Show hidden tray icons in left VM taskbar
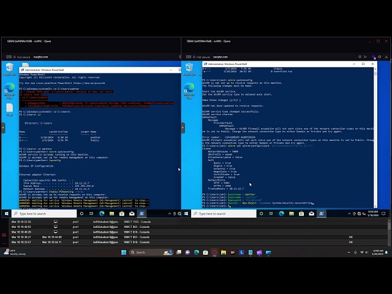The width and height of the screenshot is (392, 294). [x=169, y=214]
